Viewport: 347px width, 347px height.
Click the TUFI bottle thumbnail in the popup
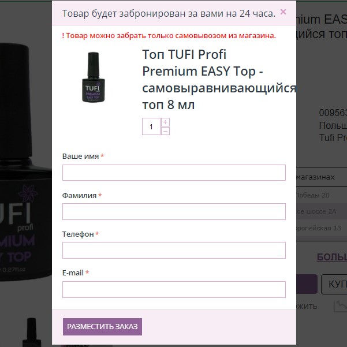(x=93, y=77)
